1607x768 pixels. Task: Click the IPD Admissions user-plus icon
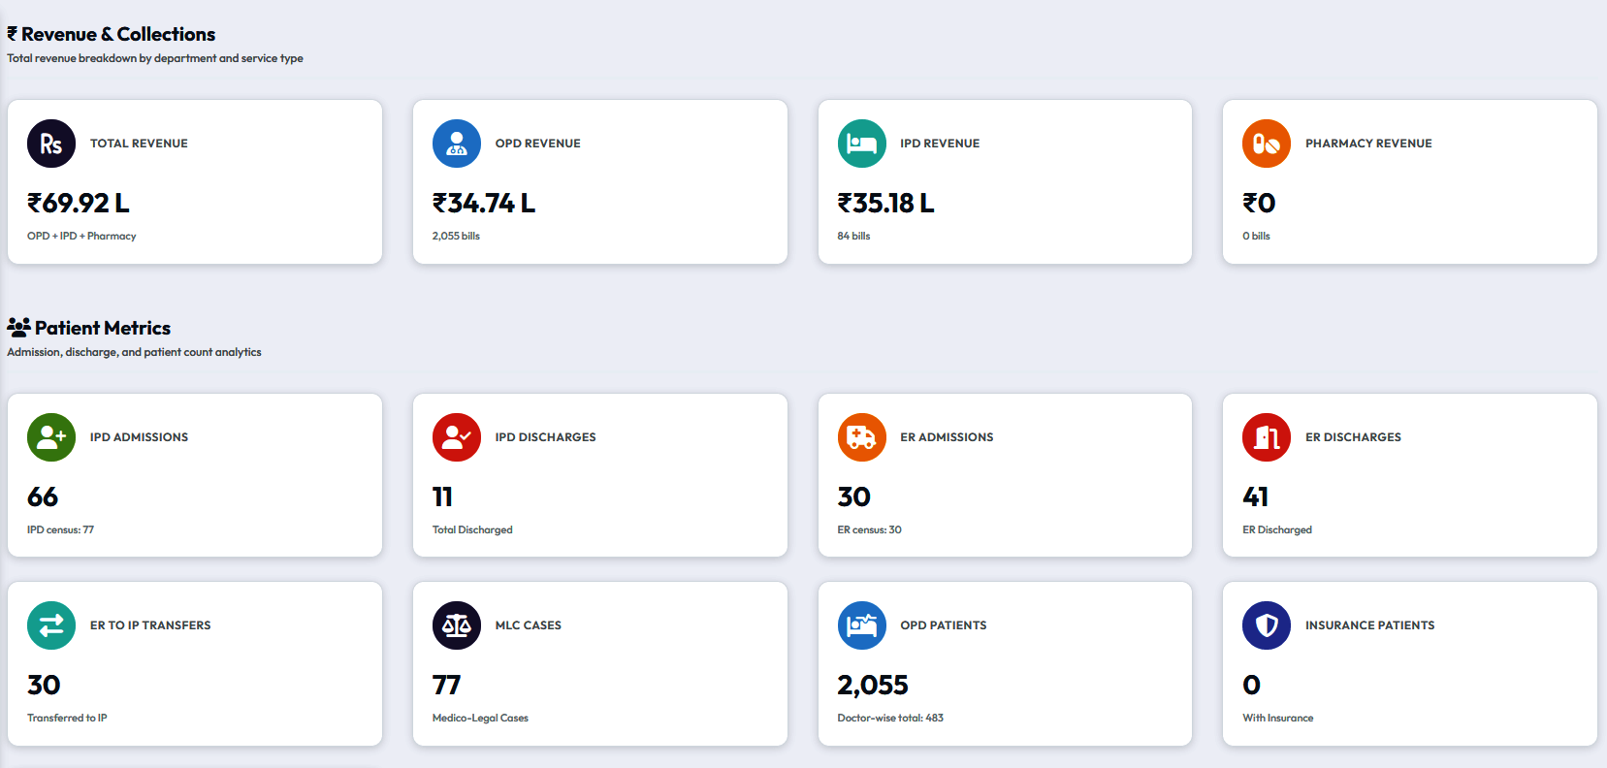51,437
